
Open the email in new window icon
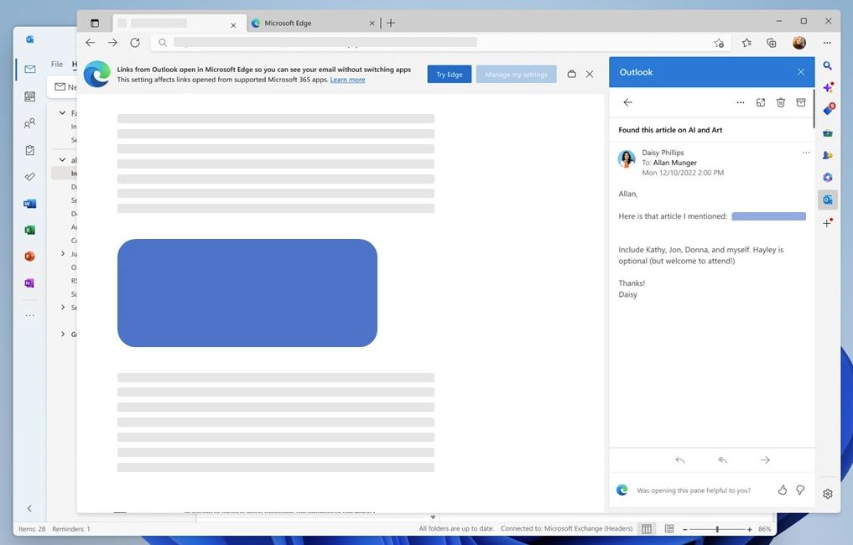tap(761, 102)
